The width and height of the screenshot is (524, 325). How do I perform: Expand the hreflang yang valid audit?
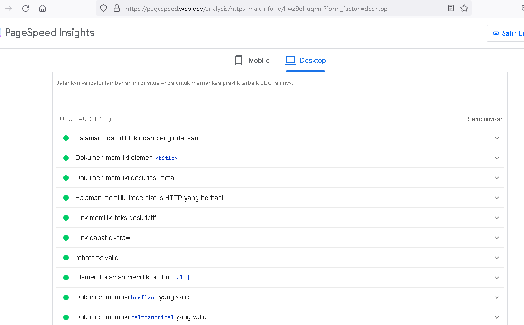pos(496,297)
